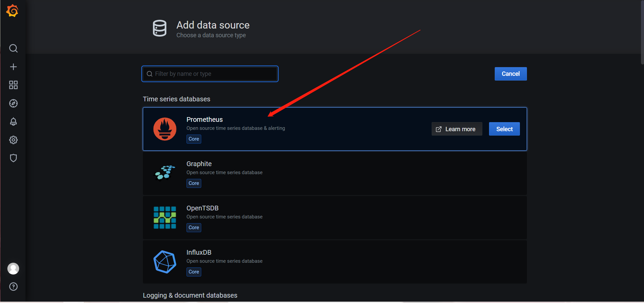Click the Graphite dots logo

[x=165, y=172]
